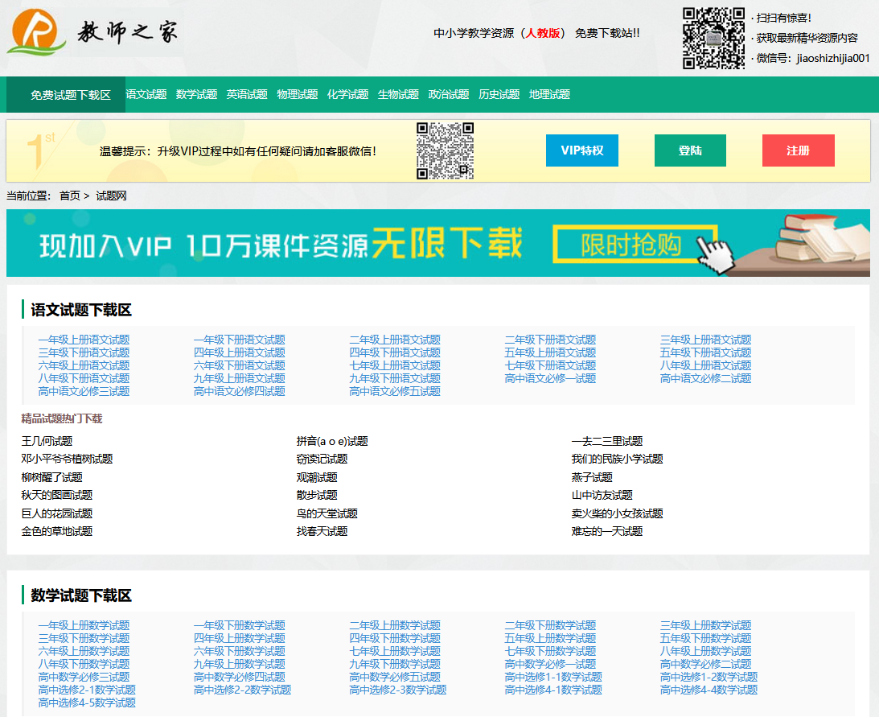Open 七年级上册数学试题 link
The height and width of the screenshot is (717, 879).
(x=395, y=651)
